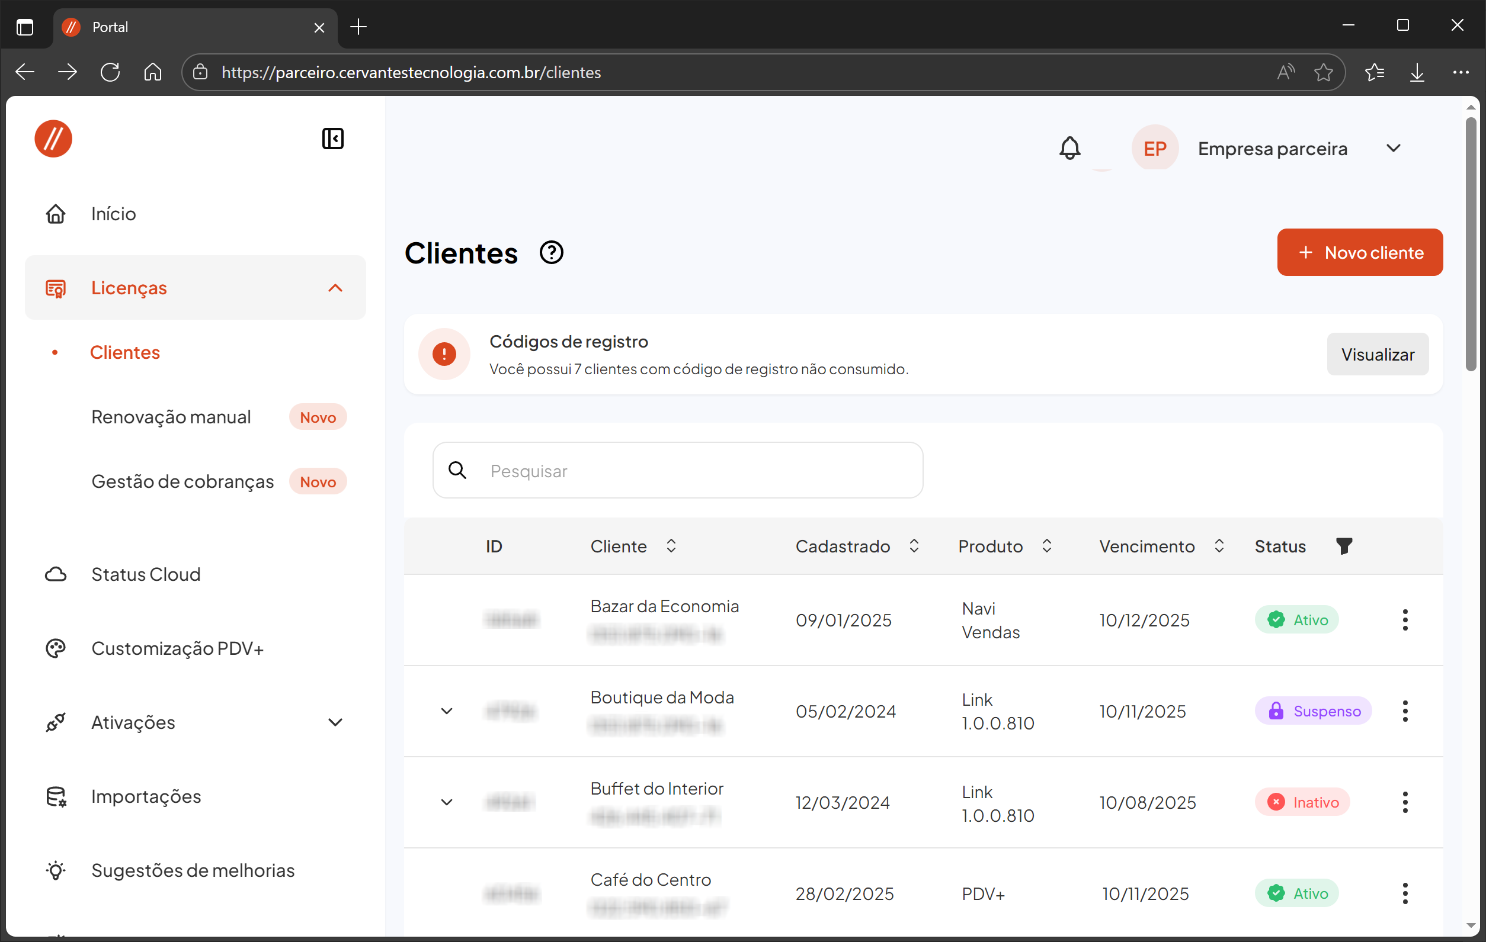This screenshot has height=942, width=1486.
Task: Click the Cervantes logo in sidebar
Action: click(x=54, y=138)
